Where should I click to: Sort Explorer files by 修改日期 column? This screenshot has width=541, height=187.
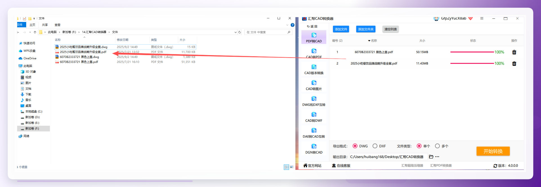click(x=122, y=40)
